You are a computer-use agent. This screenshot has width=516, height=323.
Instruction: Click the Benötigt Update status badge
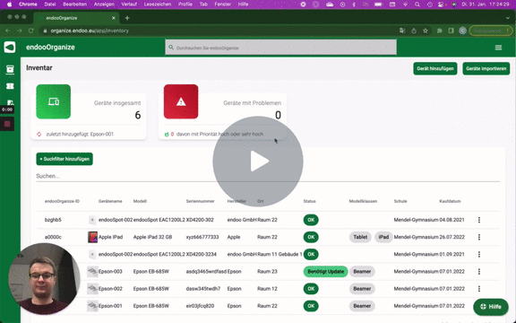[325, 272]
